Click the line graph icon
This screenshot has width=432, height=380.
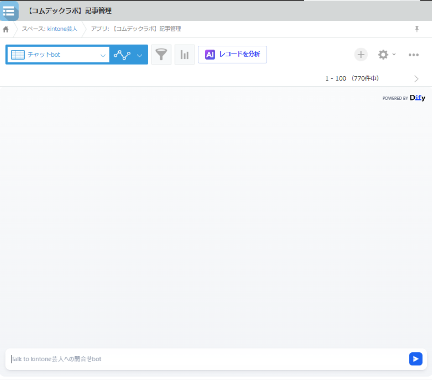coord(122,55)
